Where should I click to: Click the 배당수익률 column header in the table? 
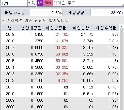point(106,28)
